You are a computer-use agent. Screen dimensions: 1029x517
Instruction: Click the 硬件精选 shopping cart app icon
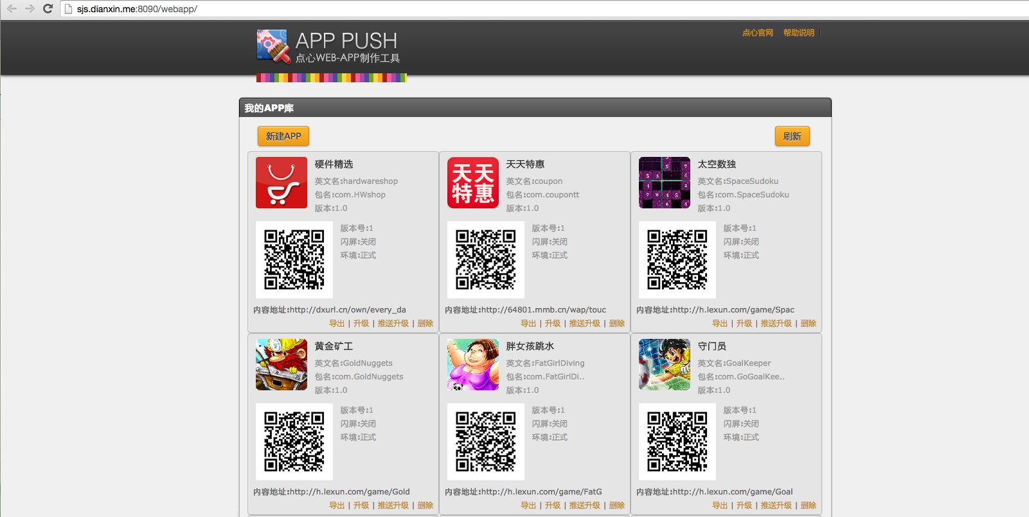click(x=282, y=183)
